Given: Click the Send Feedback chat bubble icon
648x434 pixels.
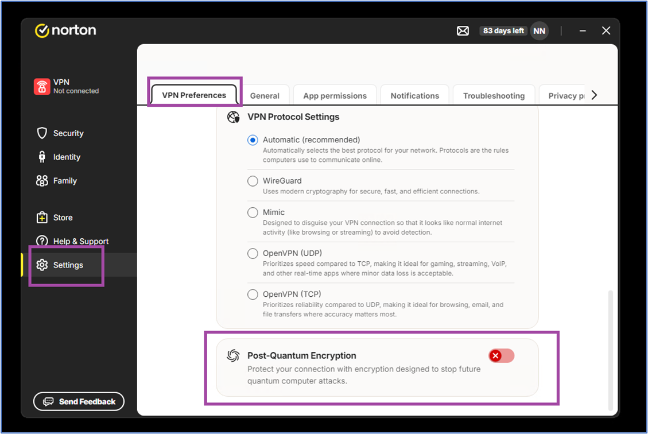Looking at the screenshot, I should click(48, 401).
